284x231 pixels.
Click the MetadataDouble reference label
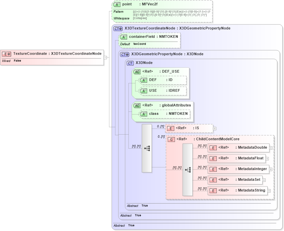[253, 147]
